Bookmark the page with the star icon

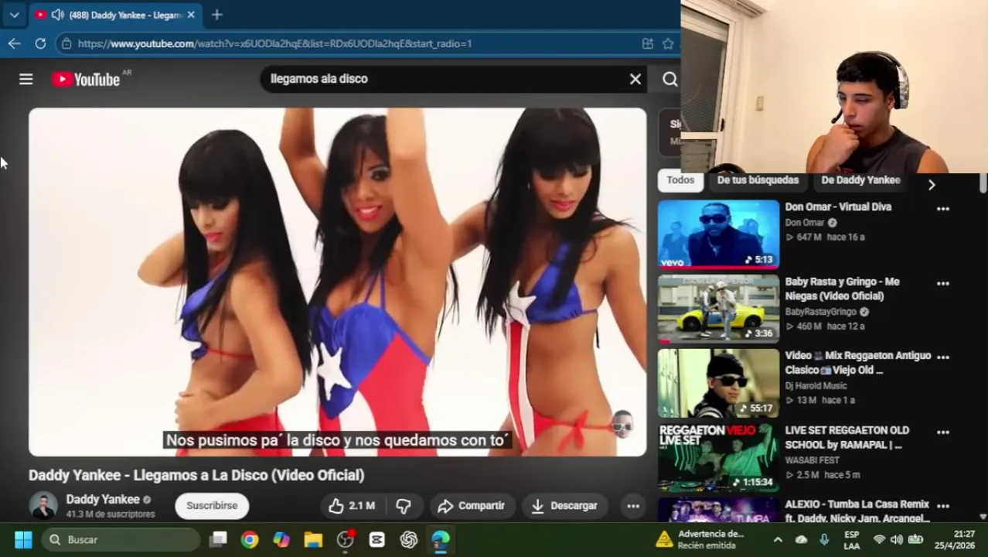click(668, 43)
